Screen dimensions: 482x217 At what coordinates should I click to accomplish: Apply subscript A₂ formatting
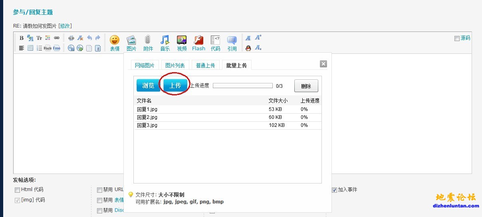coord(258,48)
